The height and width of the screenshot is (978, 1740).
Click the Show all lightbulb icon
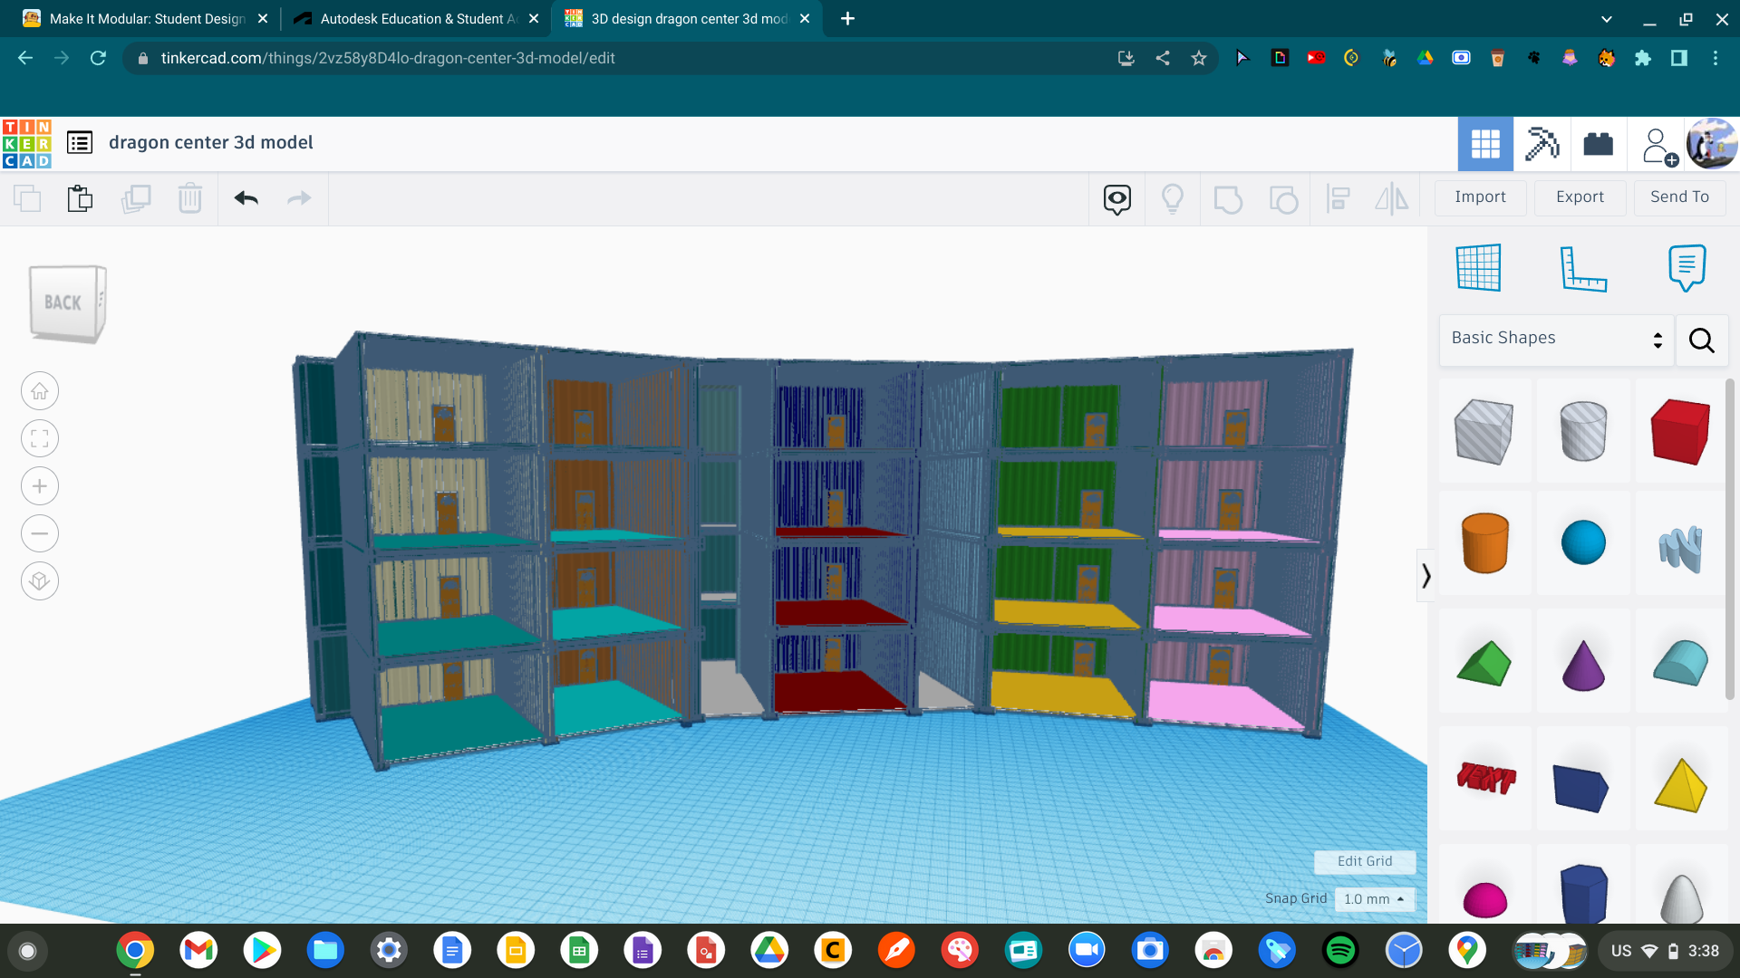(x=1173, y=199)
